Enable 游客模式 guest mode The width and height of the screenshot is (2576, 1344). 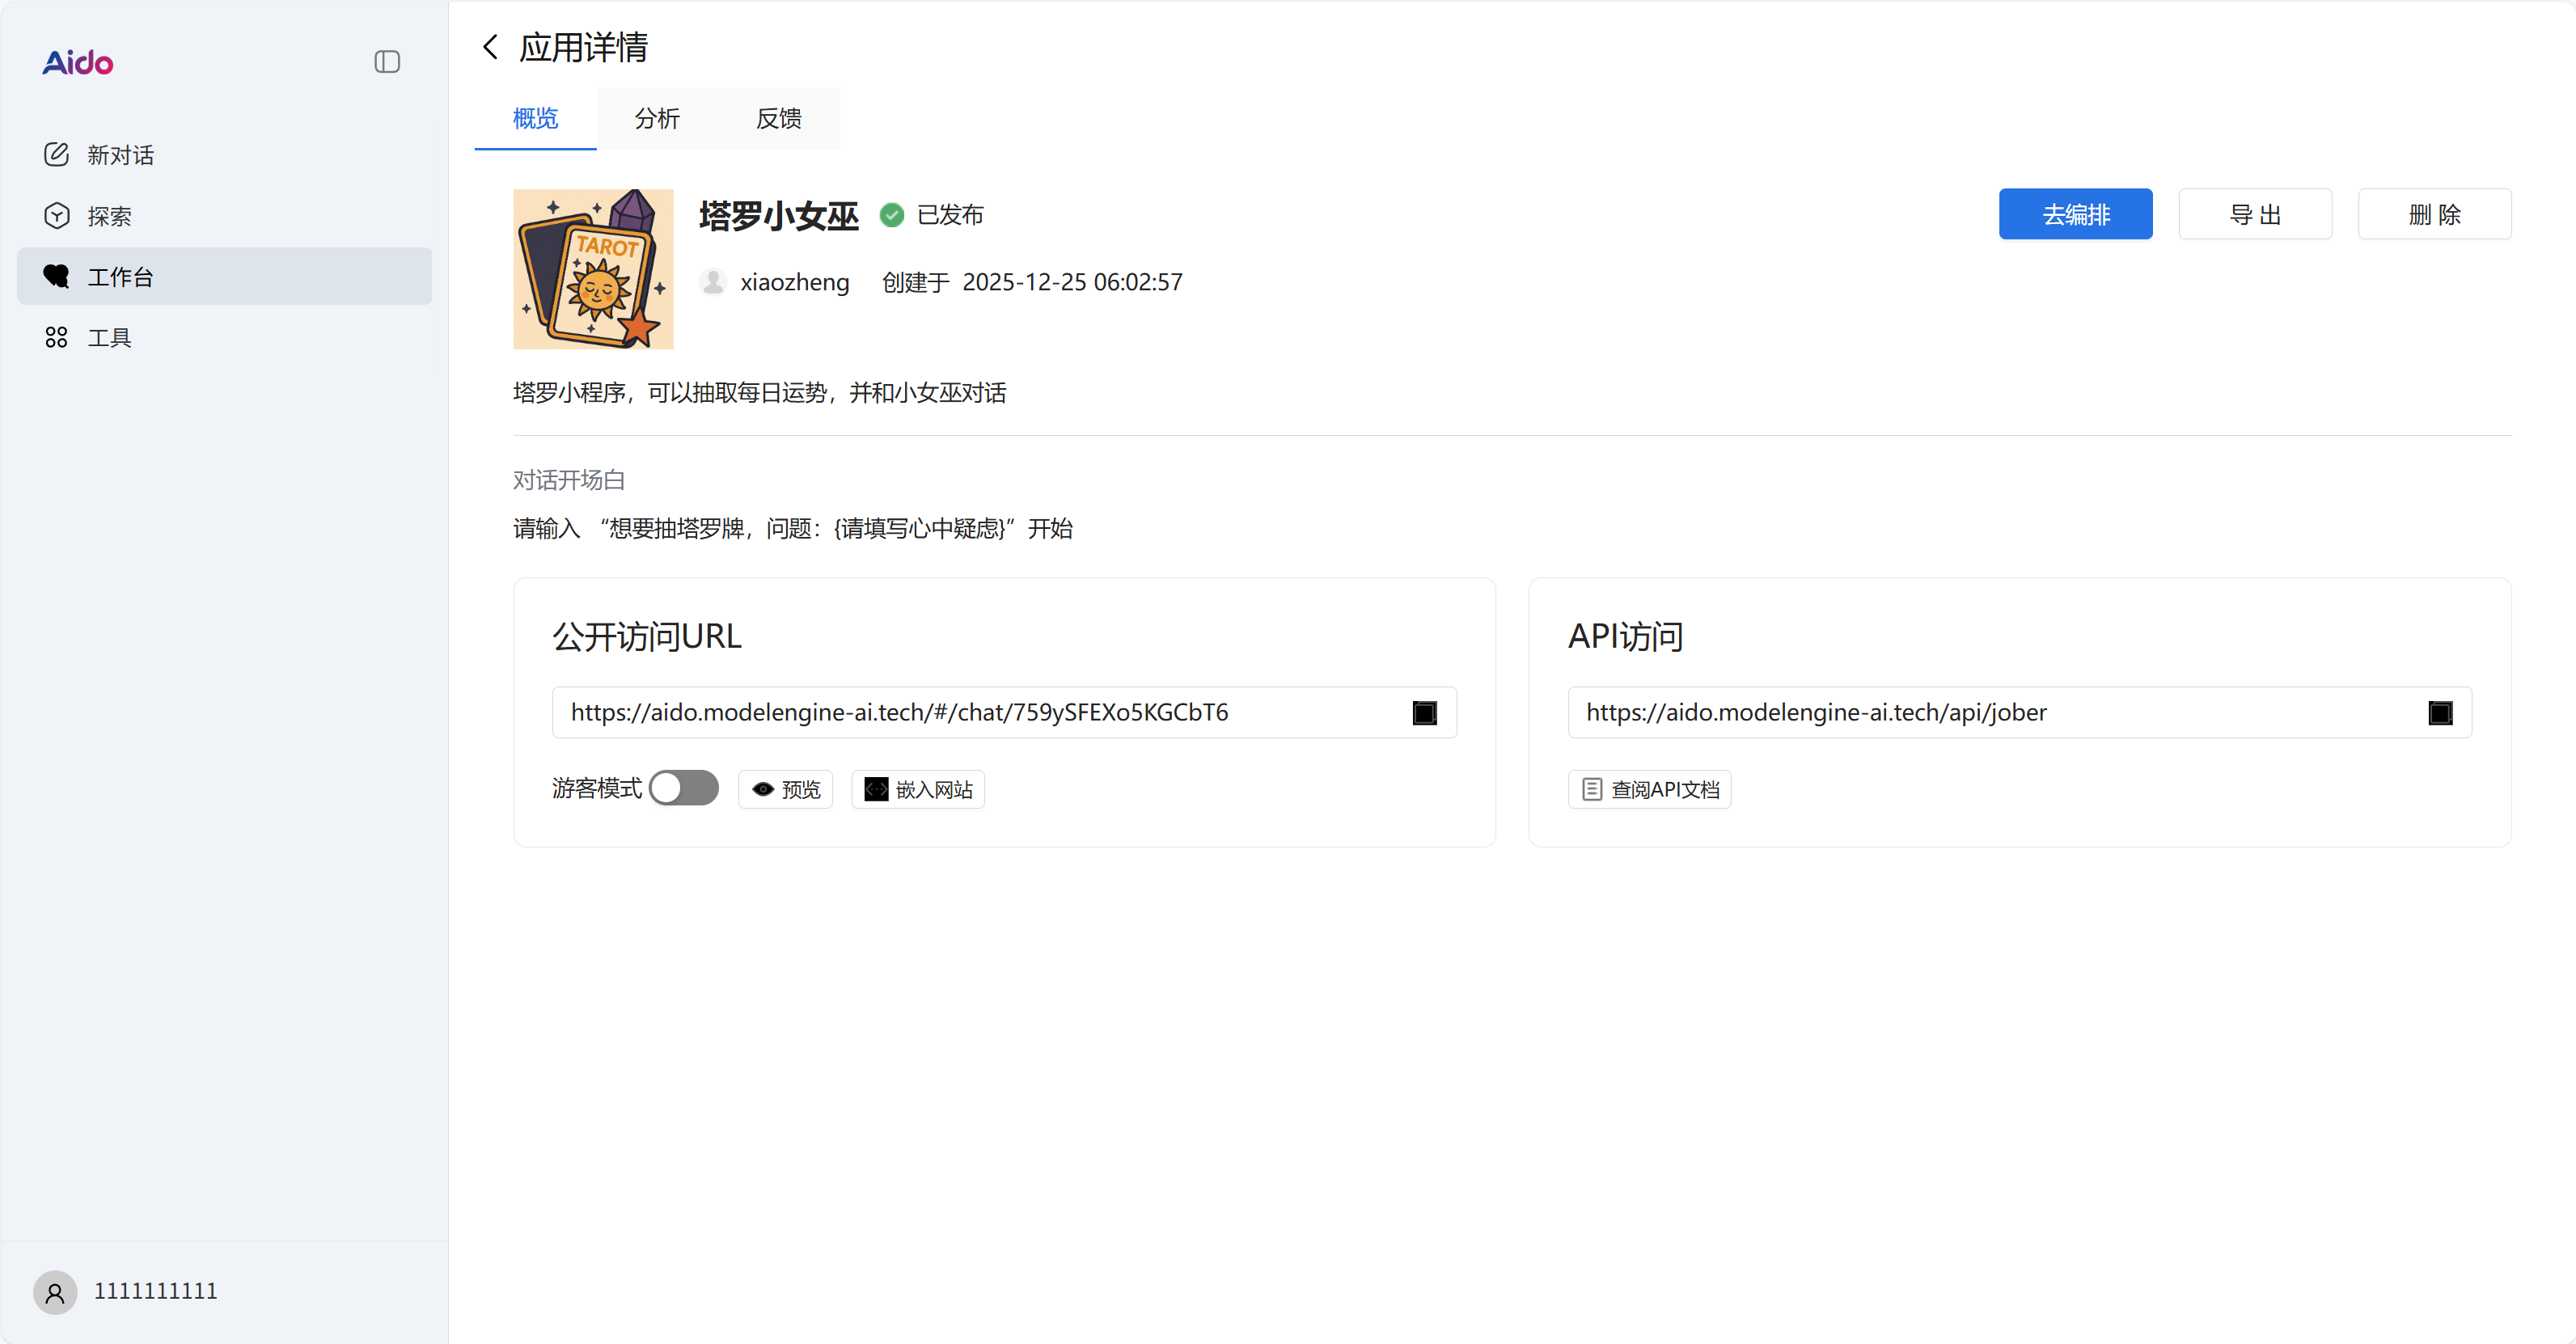click(684, 788)
